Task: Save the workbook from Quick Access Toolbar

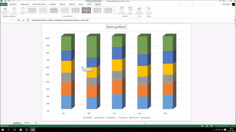Action: (x=5, y=1)
